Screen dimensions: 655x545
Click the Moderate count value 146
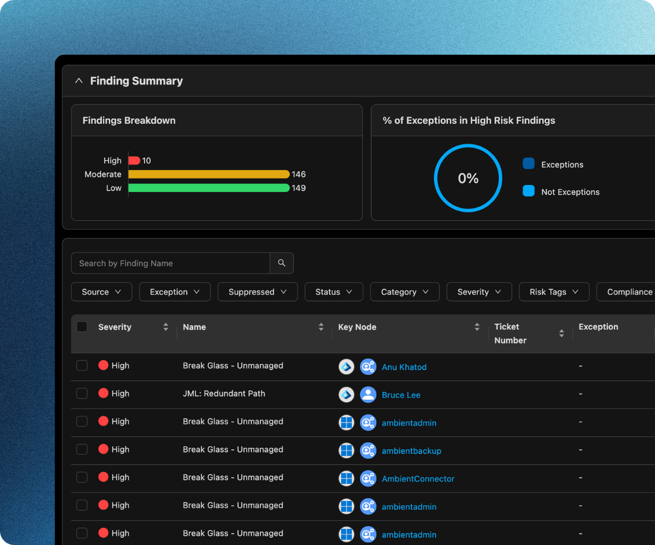pyautogui.click(x=299, y=175)
